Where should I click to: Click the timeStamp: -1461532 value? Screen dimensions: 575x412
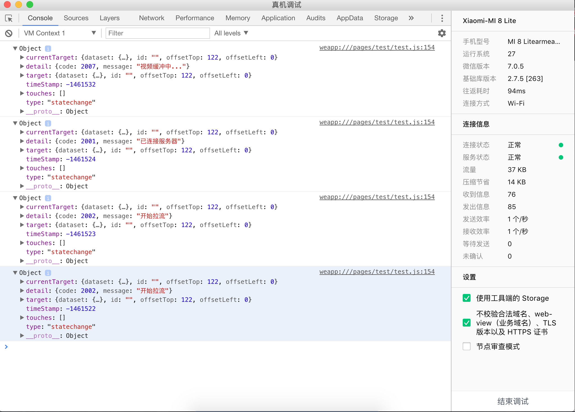[x=81, y=84]
